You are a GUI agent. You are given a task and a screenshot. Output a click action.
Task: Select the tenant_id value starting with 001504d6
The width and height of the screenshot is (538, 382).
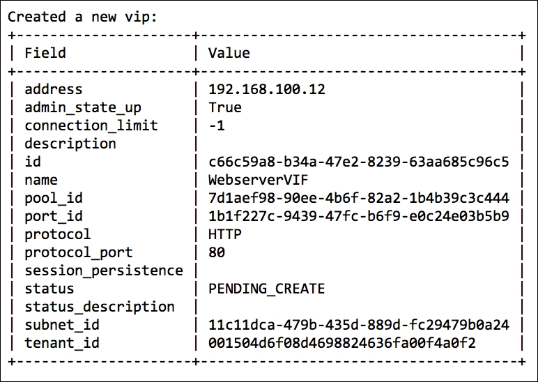point(341,343)
